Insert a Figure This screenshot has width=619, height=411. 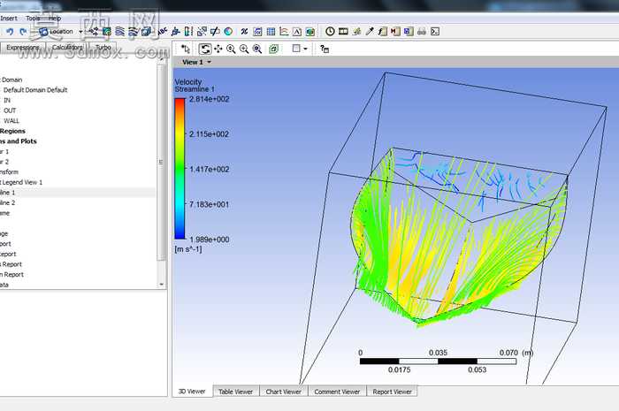[310, 32]
